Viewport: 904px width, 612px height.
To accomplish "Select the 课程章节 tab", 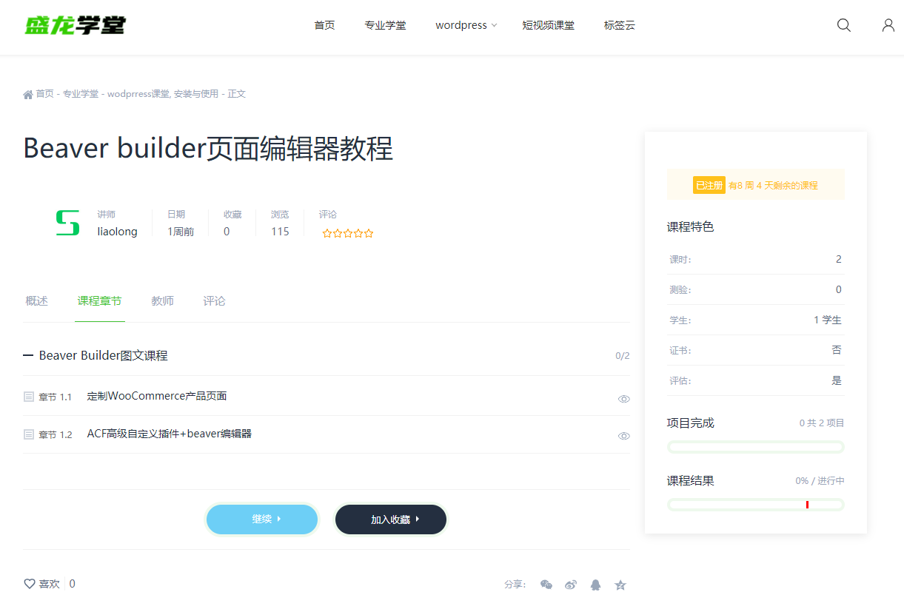I will [x=100, y=301].
